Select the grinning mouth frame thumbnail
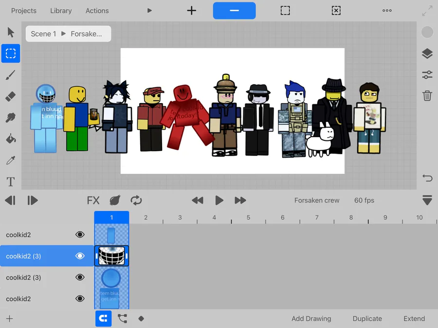Screen dimensions: 438x328 point(111,256)
